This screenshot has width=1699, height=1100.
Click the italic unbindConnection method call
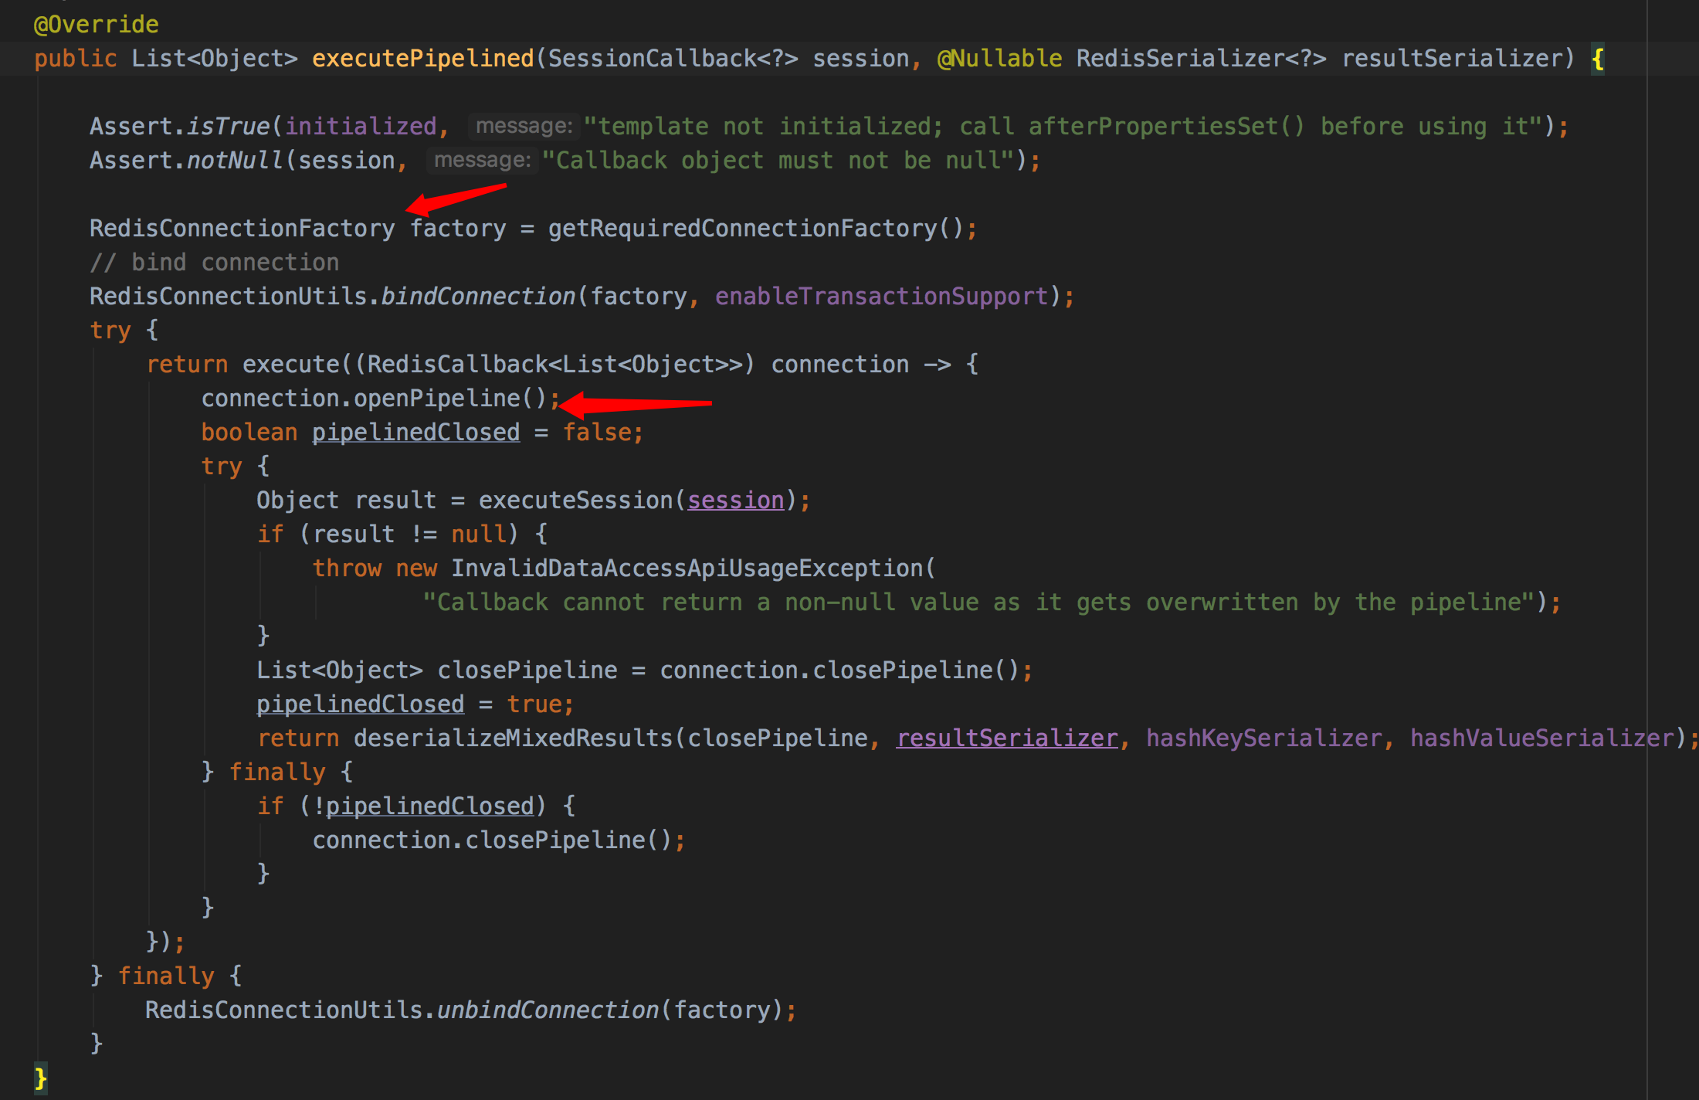(548, 1010)
